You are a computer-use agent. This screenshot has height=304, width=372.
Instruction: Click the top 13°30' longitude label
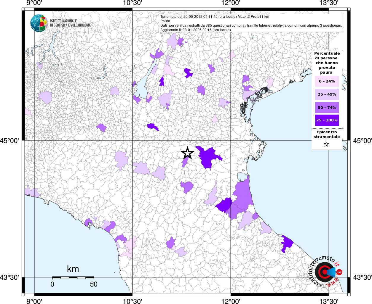pyautogui.click(x=329, y=3)
